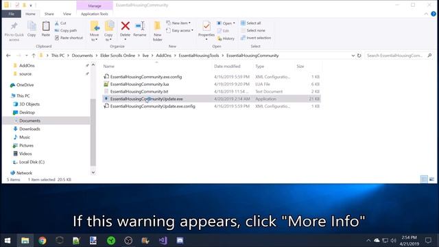The width and height of the screenshot is (439, 247).
Task: Sort by the Name column header
Action: coord(109,67)
